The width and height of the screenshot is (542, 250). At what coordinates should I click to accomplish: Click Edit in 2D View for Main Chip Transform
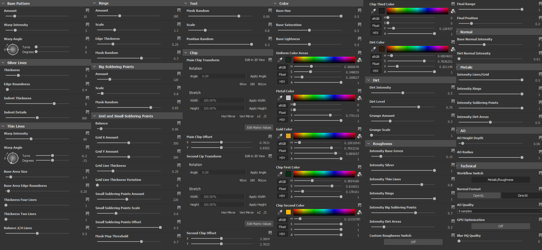click(255, 60)
